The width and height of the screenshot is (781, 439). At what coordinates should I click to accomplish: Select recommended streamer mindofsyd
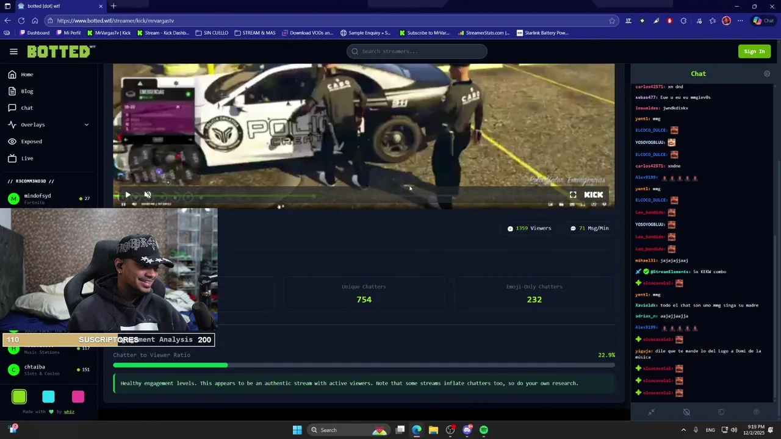(49, 198)
